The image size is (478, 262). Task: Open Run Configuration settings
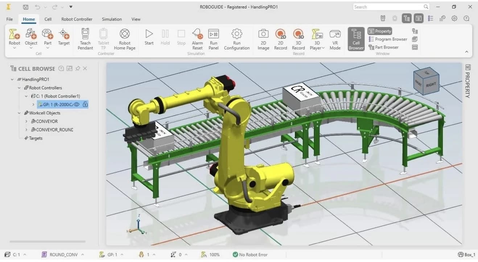coord(237,39)
